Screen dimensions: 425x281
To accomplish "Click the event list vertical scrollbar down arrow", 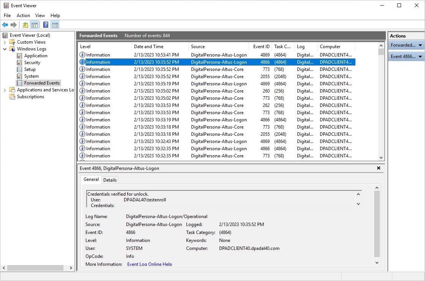I will (x=381, y=157).
